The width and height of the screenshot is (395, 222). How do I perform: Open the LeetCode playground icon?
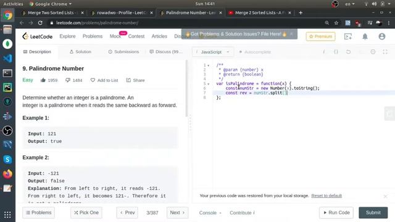348,36
